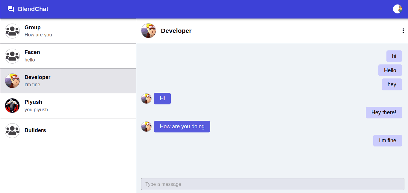The width and height of the screenshot is (408, 193).
Task: Click the Builders chat group icon
Action: 12,131
